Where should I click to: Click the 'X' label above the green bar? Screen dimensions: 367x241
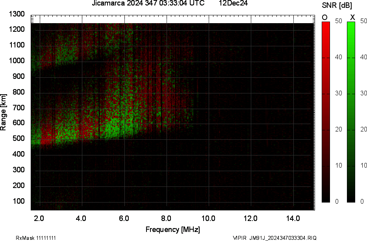point(352,18)
